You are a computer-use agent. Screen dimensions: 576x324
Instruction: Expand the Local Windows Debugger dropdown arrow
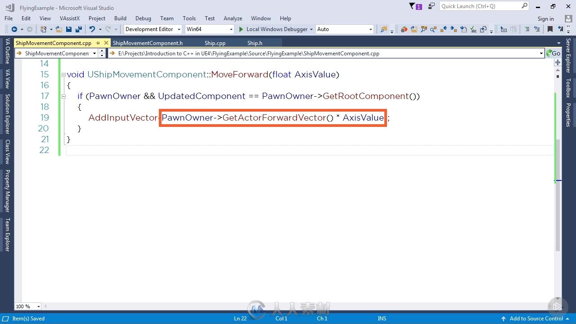pos(311,29)
